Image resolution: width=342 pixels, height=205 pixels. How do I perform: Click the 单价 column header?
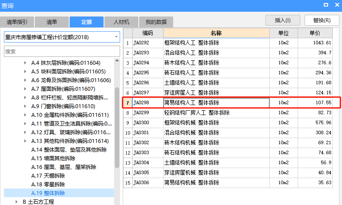click(315, 33)
